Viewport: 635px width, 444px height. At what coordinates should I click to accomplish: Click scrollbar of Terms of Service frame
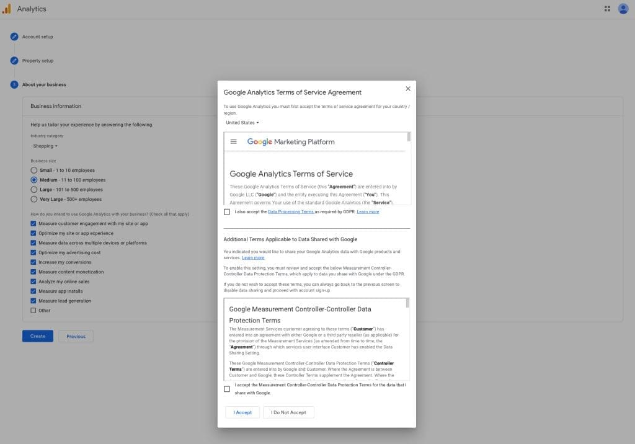click(409, 137)
